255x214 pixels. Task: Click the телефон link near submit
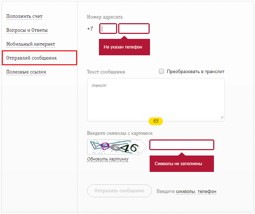pos(207,192)
